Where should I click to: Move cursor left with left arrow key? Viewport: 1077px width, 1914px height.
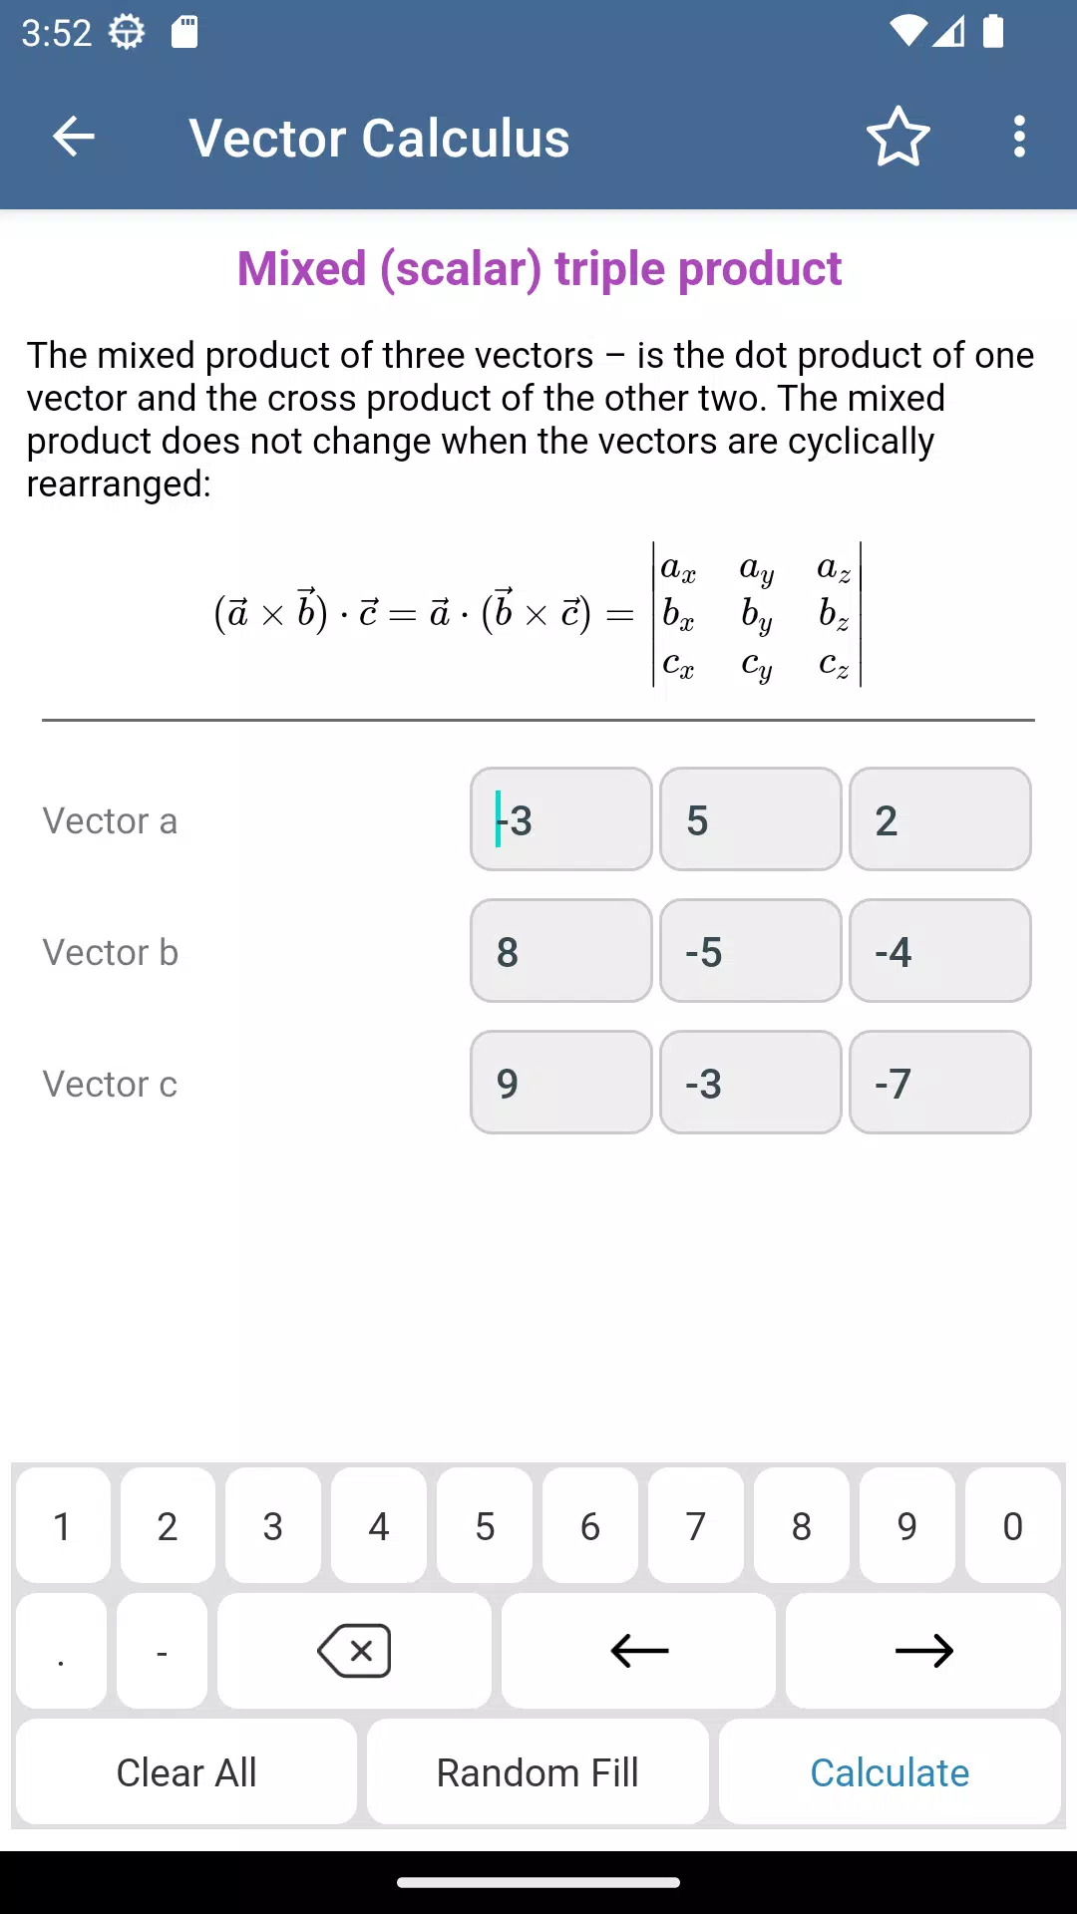638,1651
